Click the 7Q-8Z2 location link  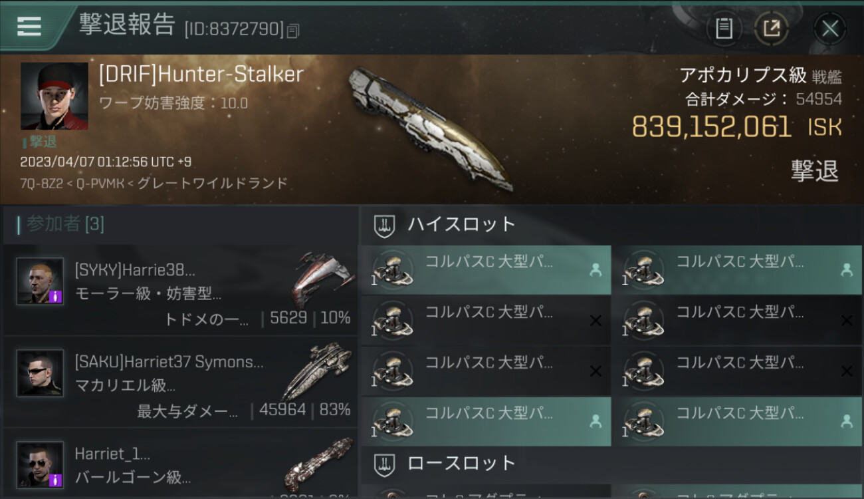[43, 183]
